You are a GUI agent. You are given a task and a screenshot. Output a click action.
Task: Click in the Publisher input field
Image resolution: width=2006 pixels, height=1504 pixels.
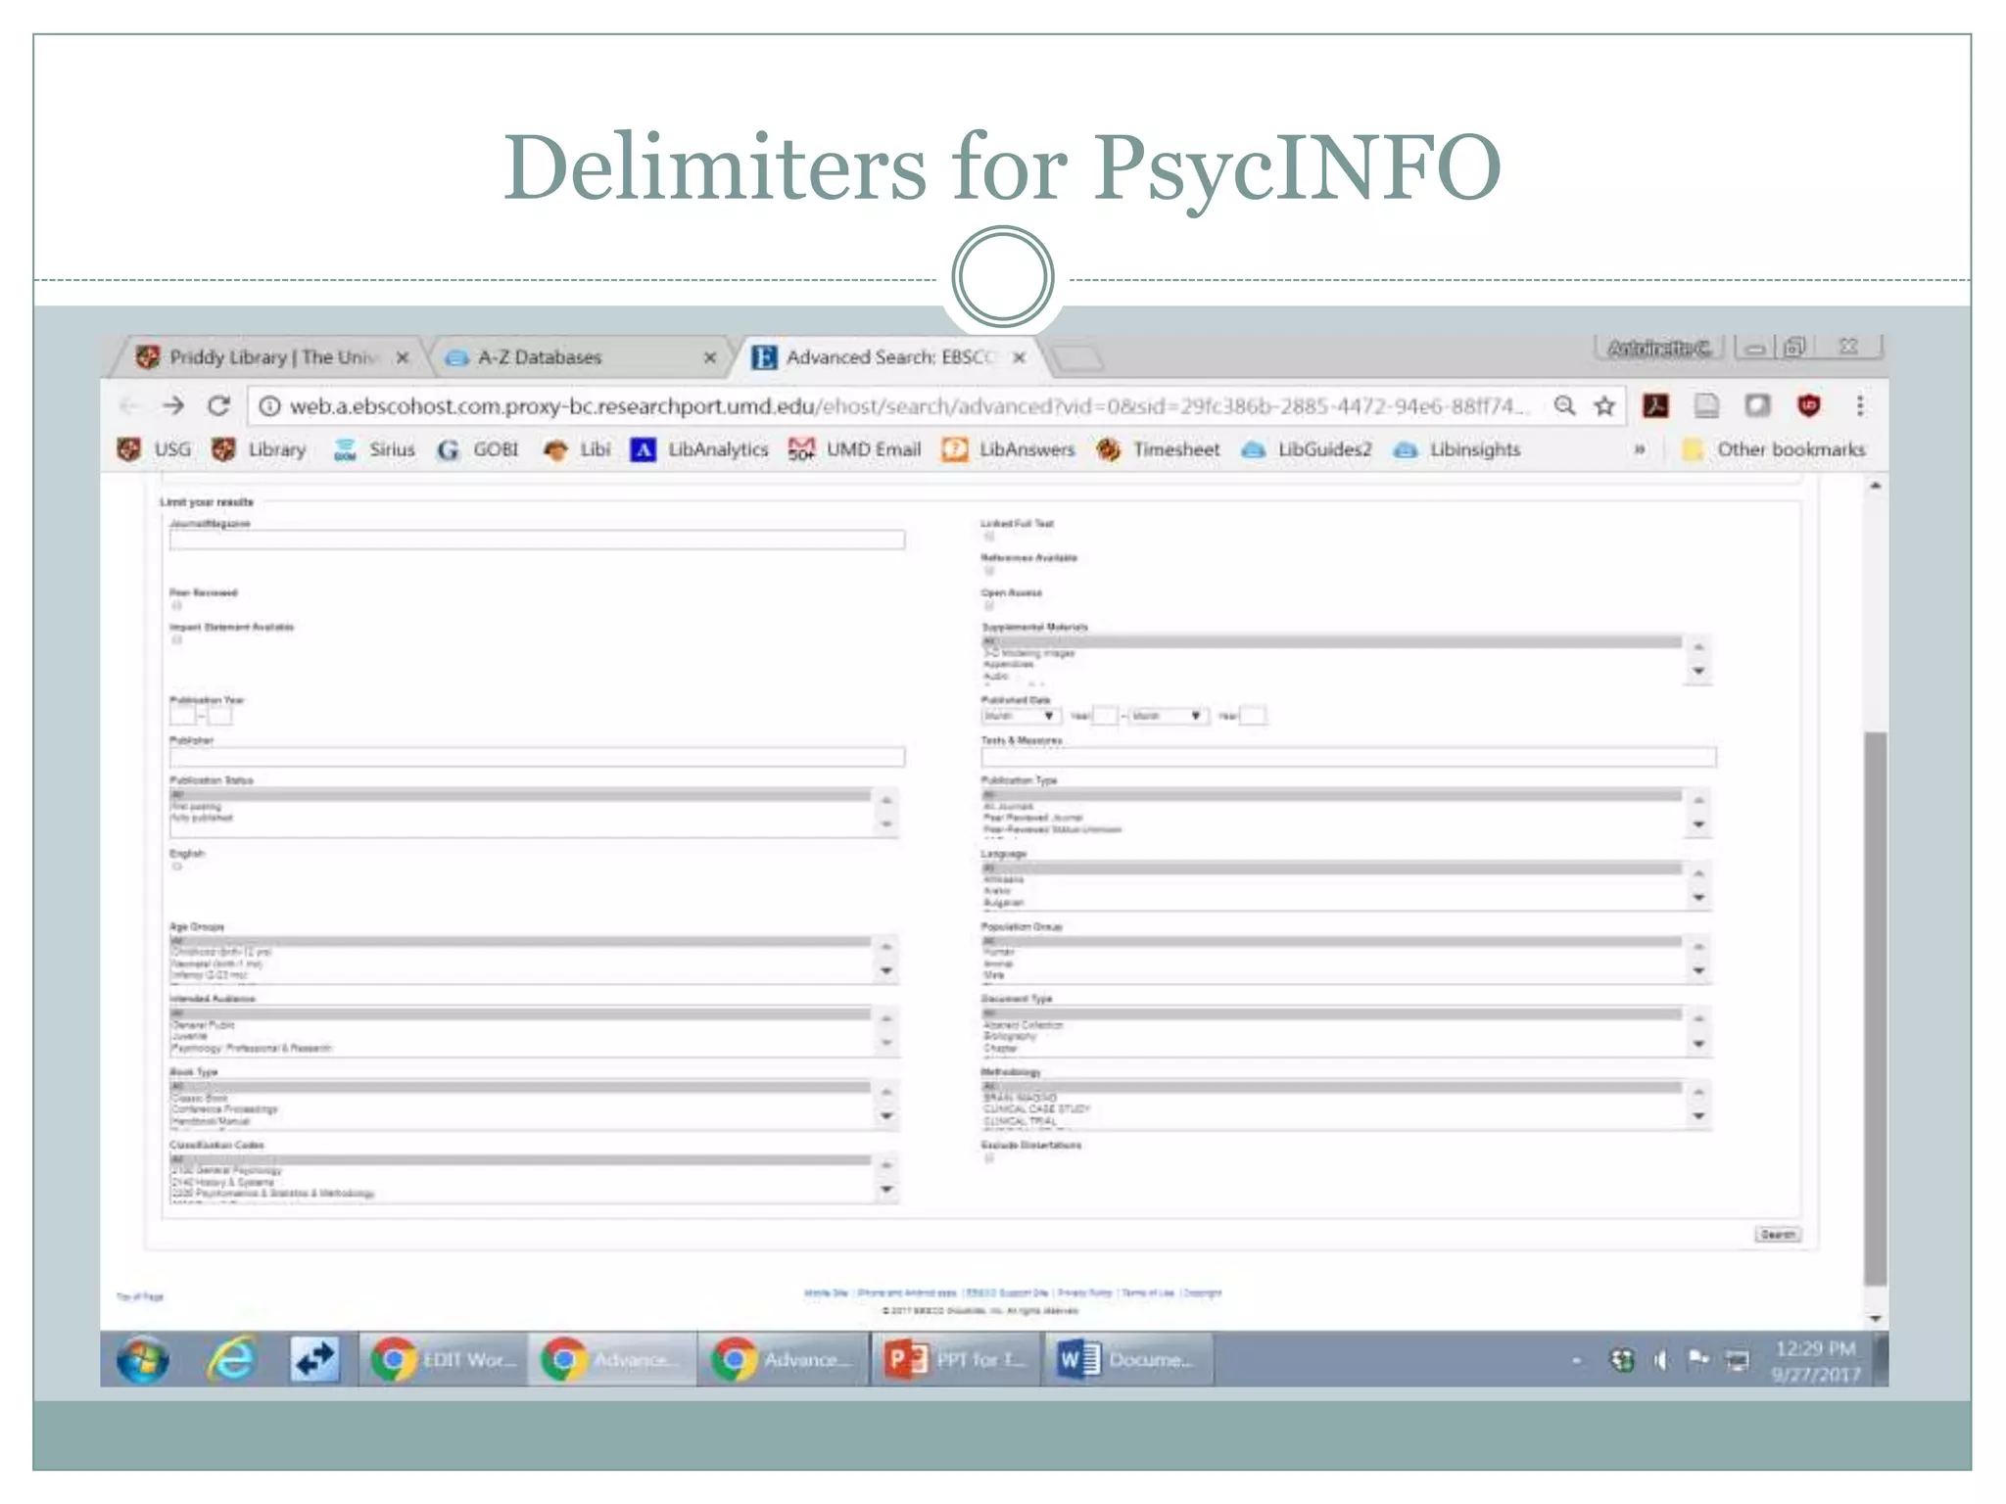[x=537, y=756]
